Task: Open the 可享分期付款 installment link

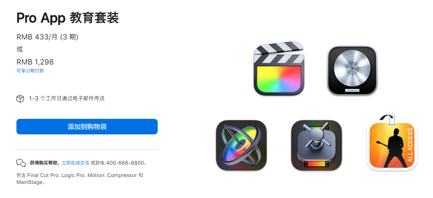Action: (30, 71)
